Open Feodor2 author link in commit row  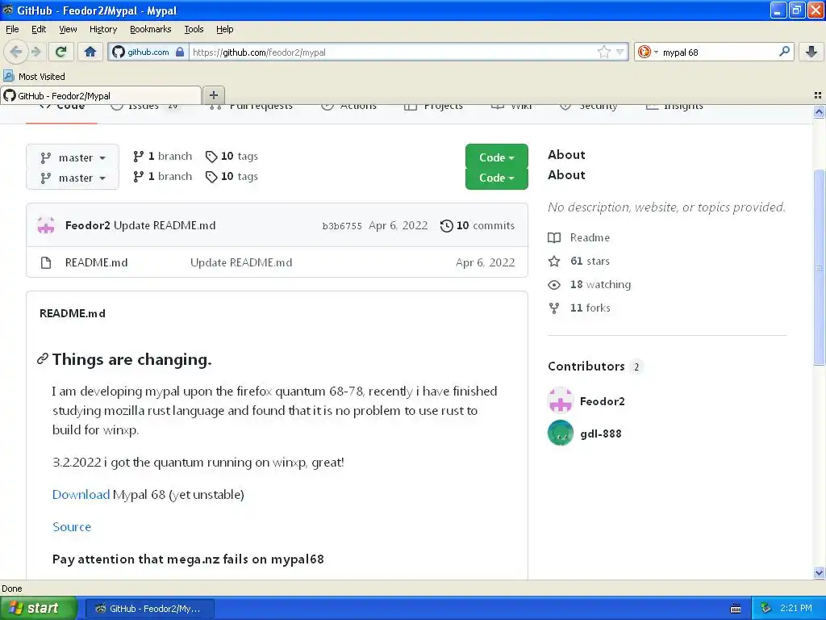pos(87,225)
